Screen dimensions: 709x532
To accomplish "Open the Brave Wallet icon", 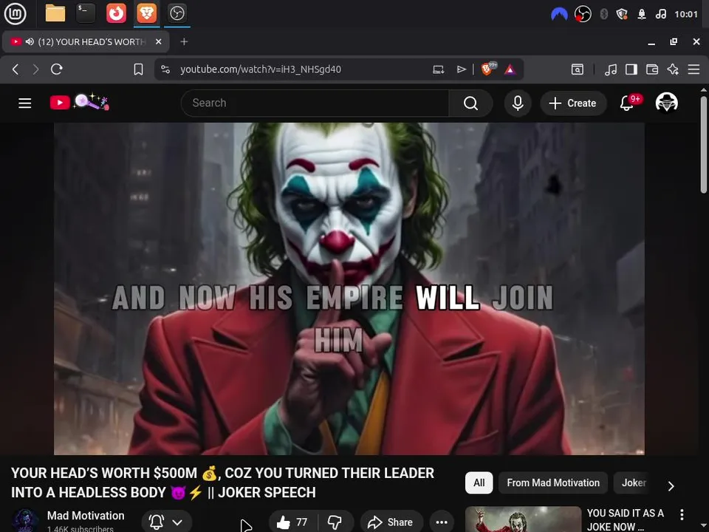I will [x=652, y=69].
